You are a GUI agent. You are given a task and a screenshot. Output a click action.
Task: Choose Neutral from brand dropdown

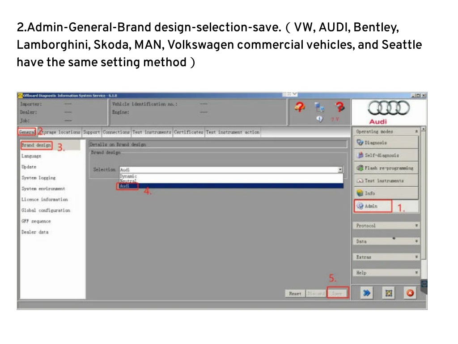tap(231, 181)
